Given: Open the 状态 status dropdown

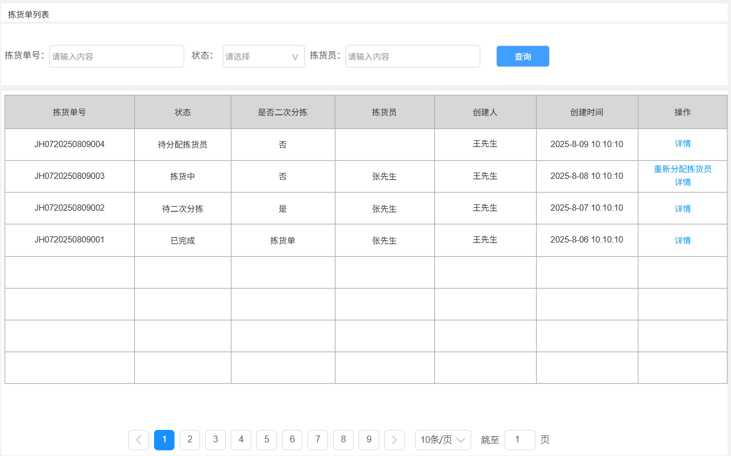Looking at the screenshot, I should 263,56.
